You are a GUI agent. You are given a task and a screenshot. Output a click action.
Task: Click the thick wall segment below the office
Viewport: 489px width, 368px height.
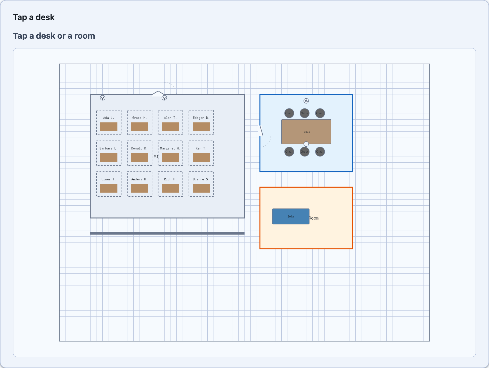pyautogui.click(x=167, y=233)
